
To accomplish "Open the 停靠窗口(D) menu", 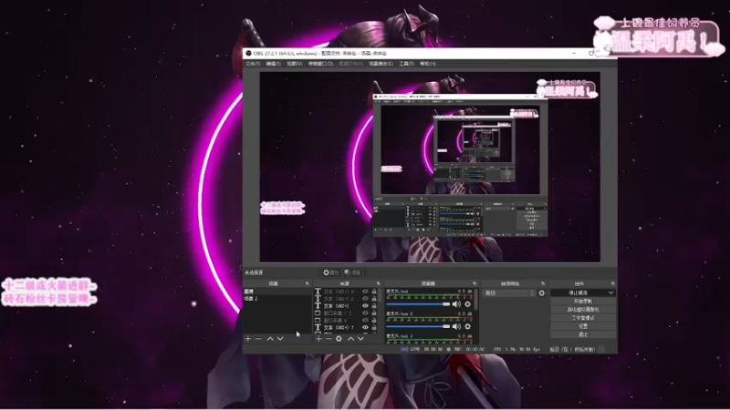I will pos(320,64).
